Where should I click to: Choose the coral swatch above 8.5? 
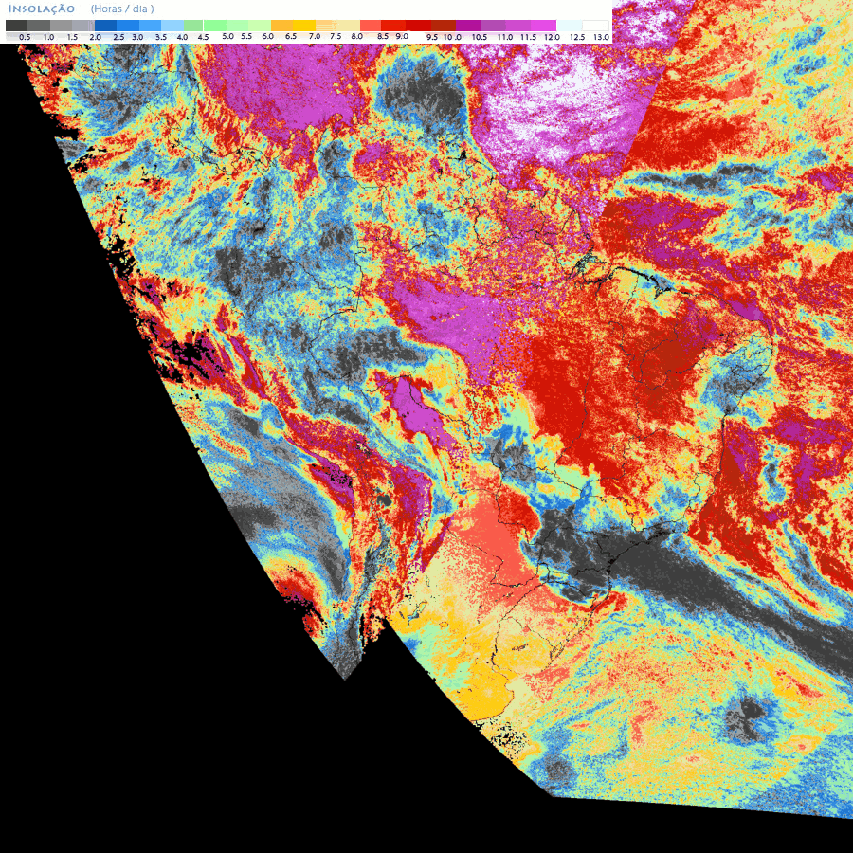371,26
